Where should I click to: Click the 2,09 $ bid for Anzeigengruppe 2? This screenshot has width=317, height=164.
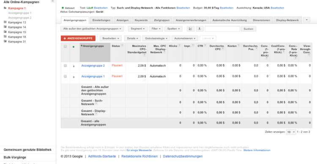142,66
